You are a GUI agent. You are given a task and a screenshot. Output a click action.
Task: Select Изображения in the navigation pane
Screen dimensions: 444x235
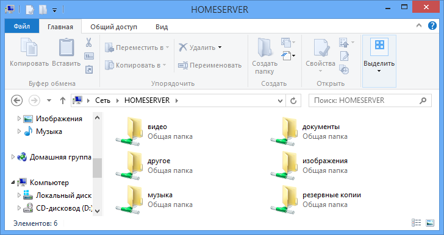tap(53, 119)
